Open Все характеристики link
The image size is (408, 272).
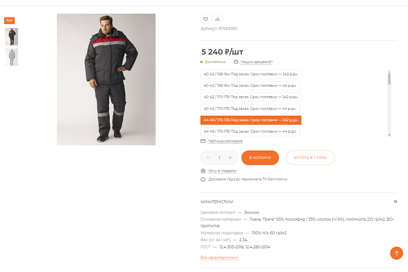pyautogui.click(x=219, y=257)
